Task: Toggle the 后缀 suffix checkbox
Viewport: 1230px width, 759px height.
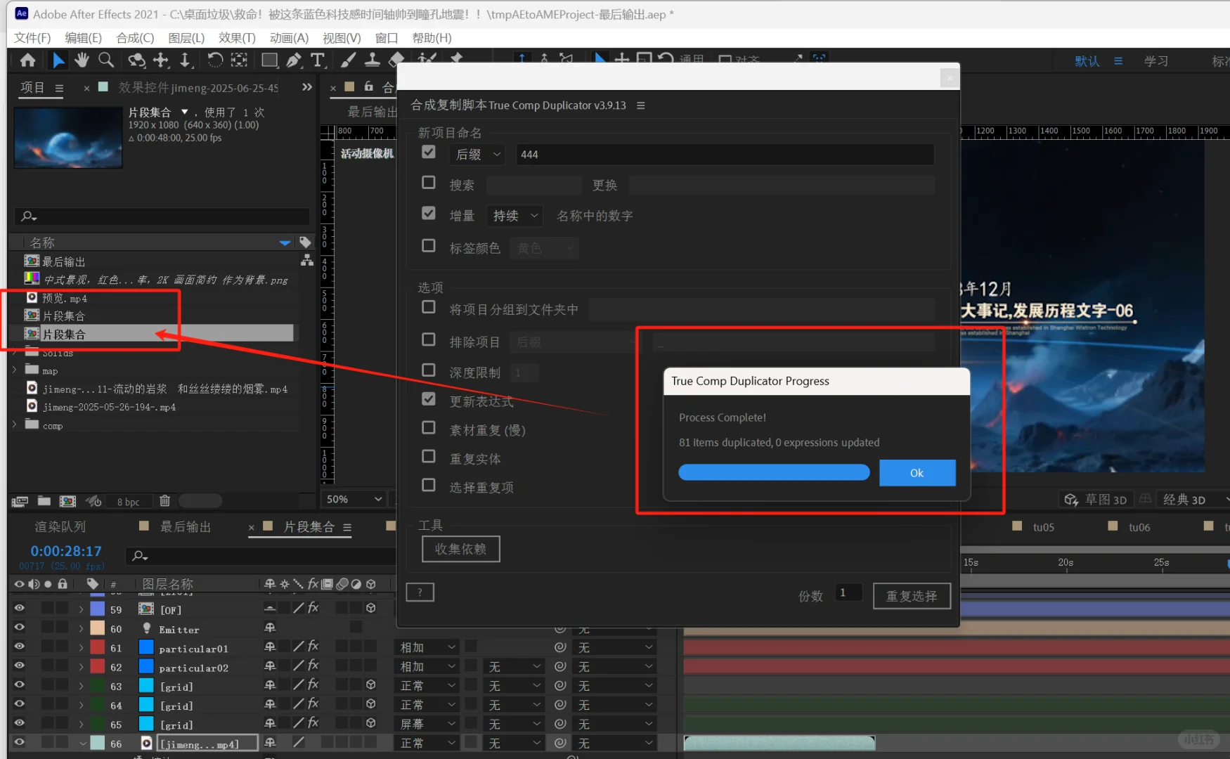Action: click(x=428, y=153)
